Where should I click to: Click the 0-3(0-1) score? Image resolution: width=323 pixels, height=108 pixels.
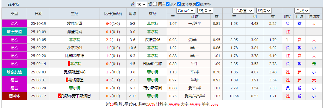[113, 64]
